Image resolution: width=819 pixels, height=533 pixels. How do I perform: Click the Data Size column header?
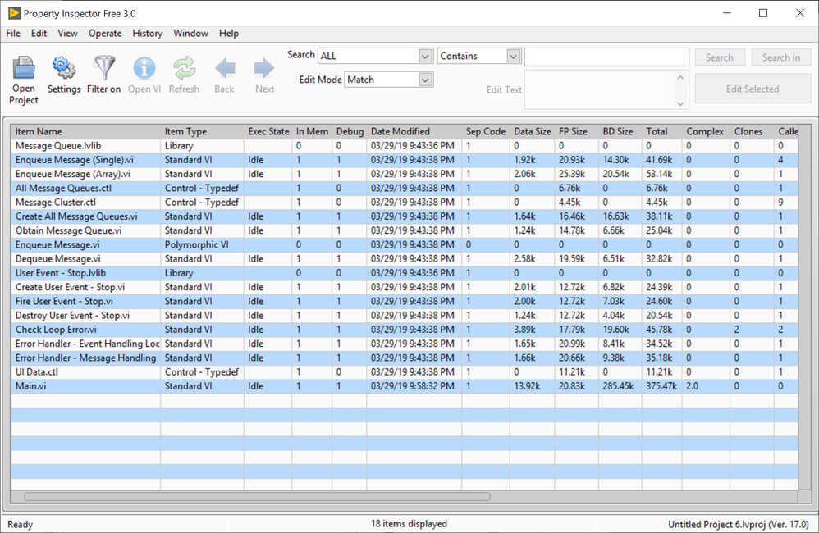click(533, 131)
